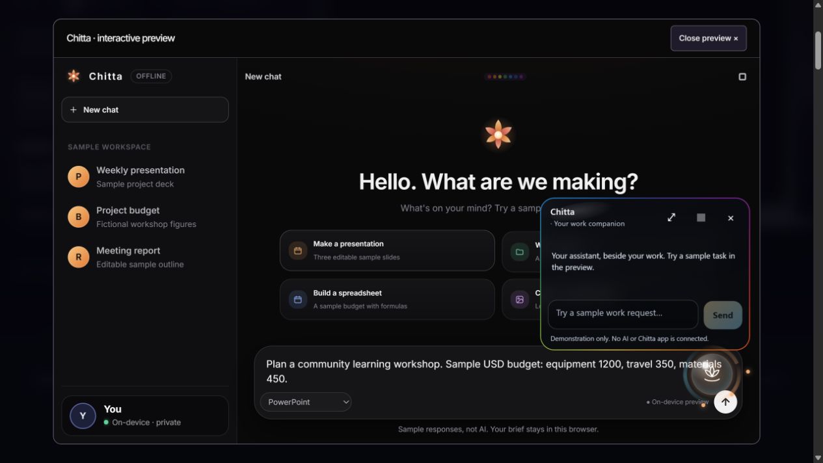Screen dimensions: 823x463
Task: Click the page vertical scrollbar thumb
Action: [x=818, y=49]
